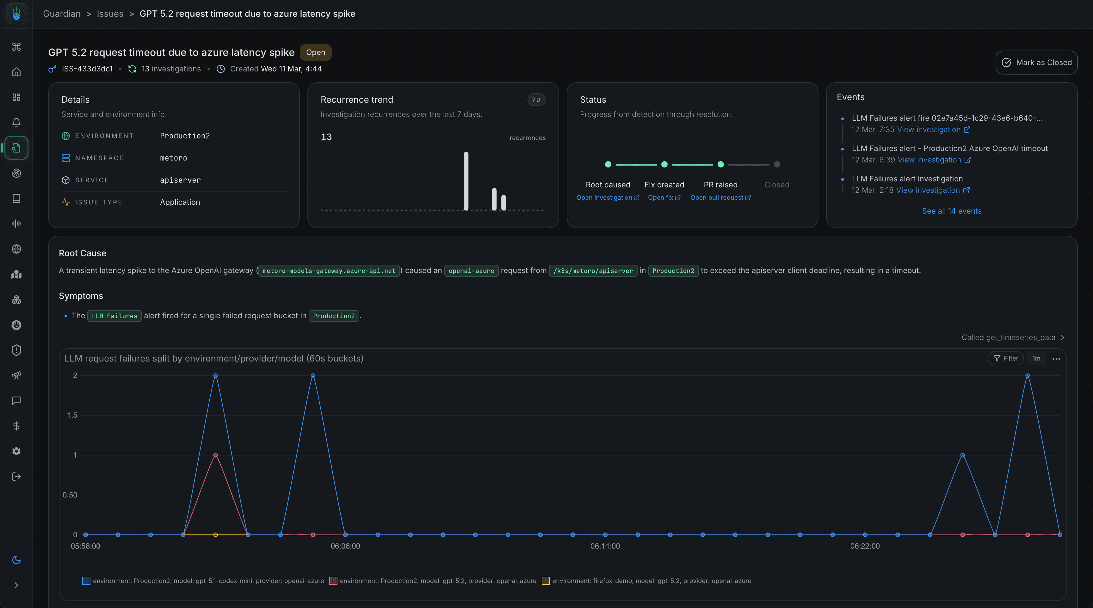Mark the issue as Closed
The height and width of the screenshot is (608, 1093).
coord(1036,62)
